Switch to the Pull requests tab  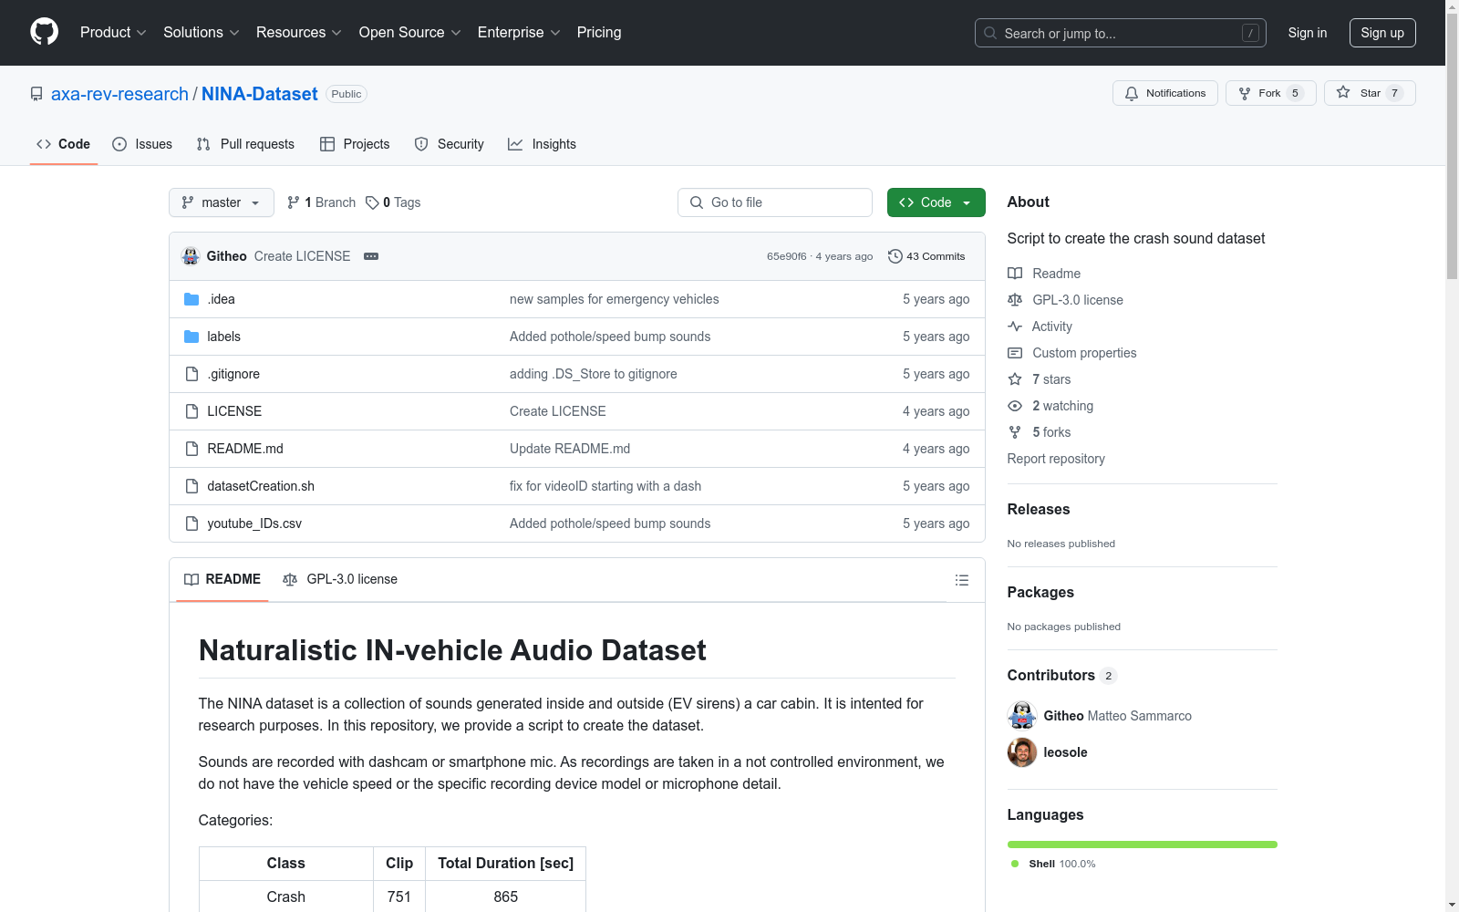245,144
